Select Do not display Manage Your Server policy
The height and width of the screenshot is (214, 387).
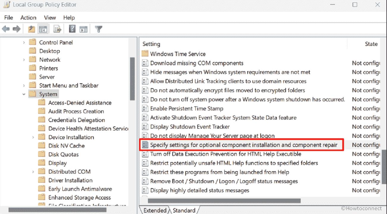coord(212,136)
